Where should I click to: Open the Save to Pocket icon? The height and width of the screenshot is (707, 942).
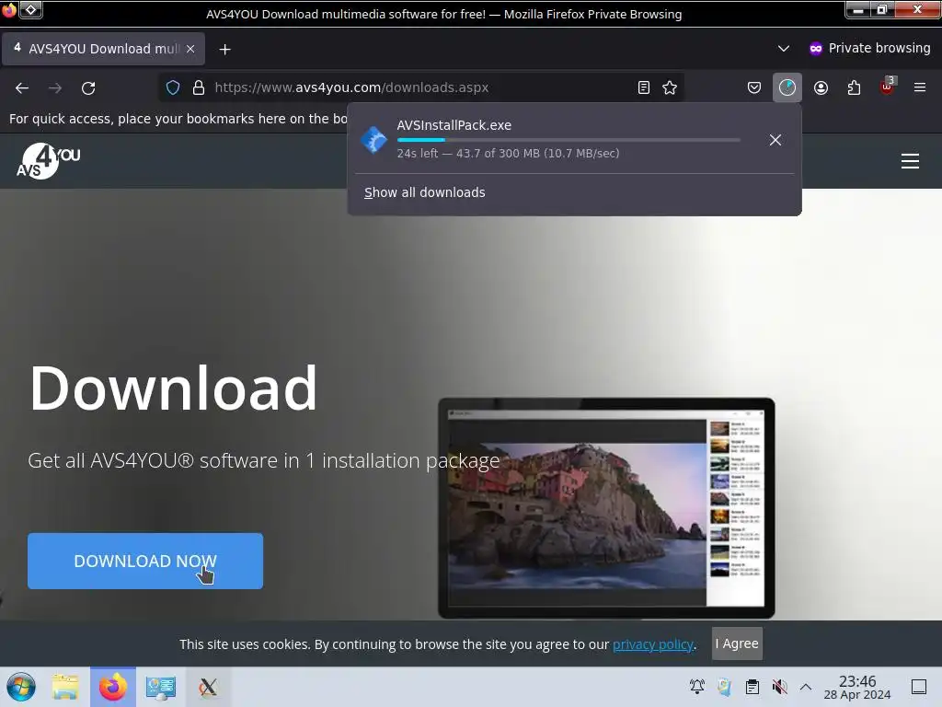754,87
